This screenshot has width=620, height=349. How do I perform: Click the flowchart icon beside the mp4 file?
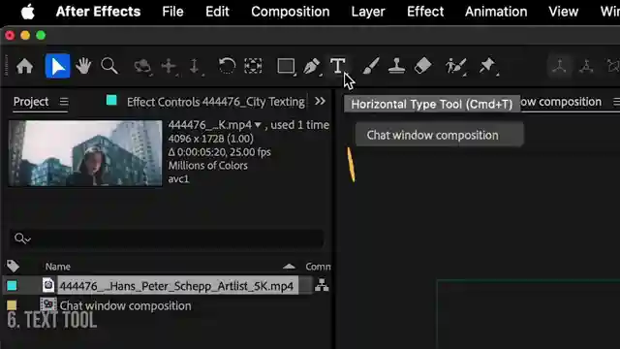(322, 285)
